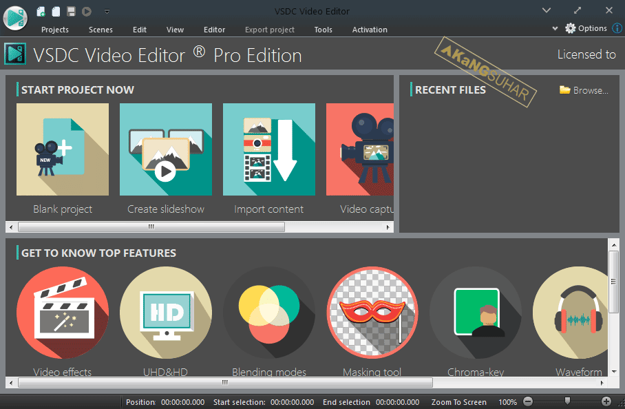Click the VSDC application logo button

(15, 18)
